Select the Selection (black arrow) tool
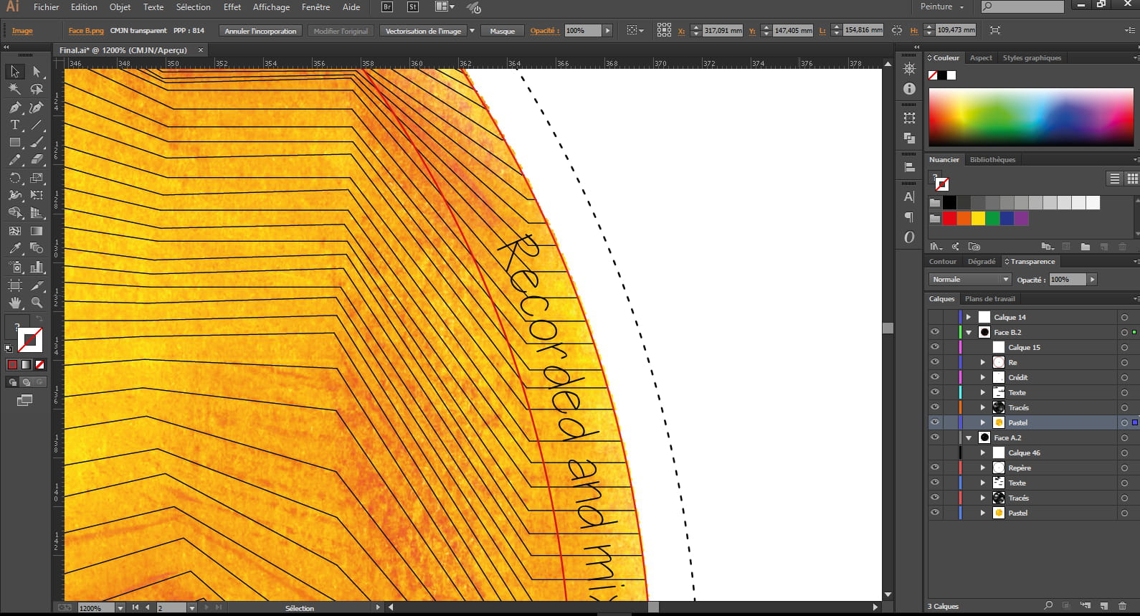This screenshot has height=616, width=1140. point(15,72)
